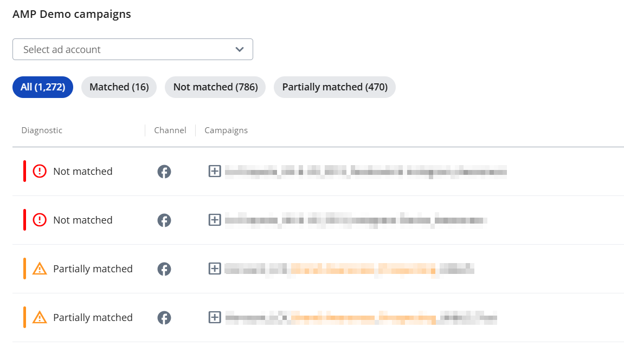Click the ad account dropdown chevron arrow
Image resolution: width=624 pixels, height=347 pixels.
[x=239, y=49]
